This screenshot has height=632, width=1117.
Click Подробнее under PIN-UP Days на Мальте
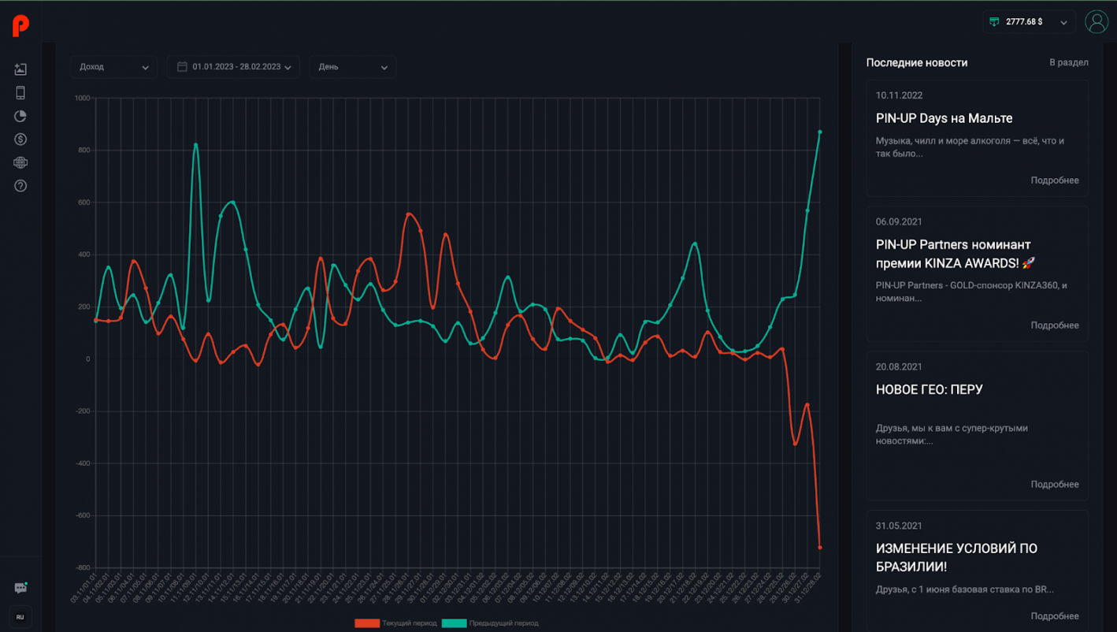coord(1055,180)
